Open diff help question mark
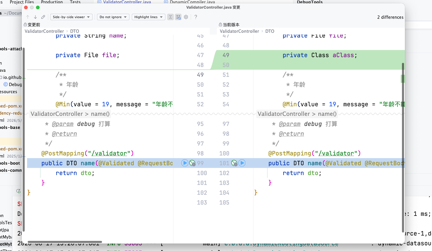432x251 pixels. (196, 17)
